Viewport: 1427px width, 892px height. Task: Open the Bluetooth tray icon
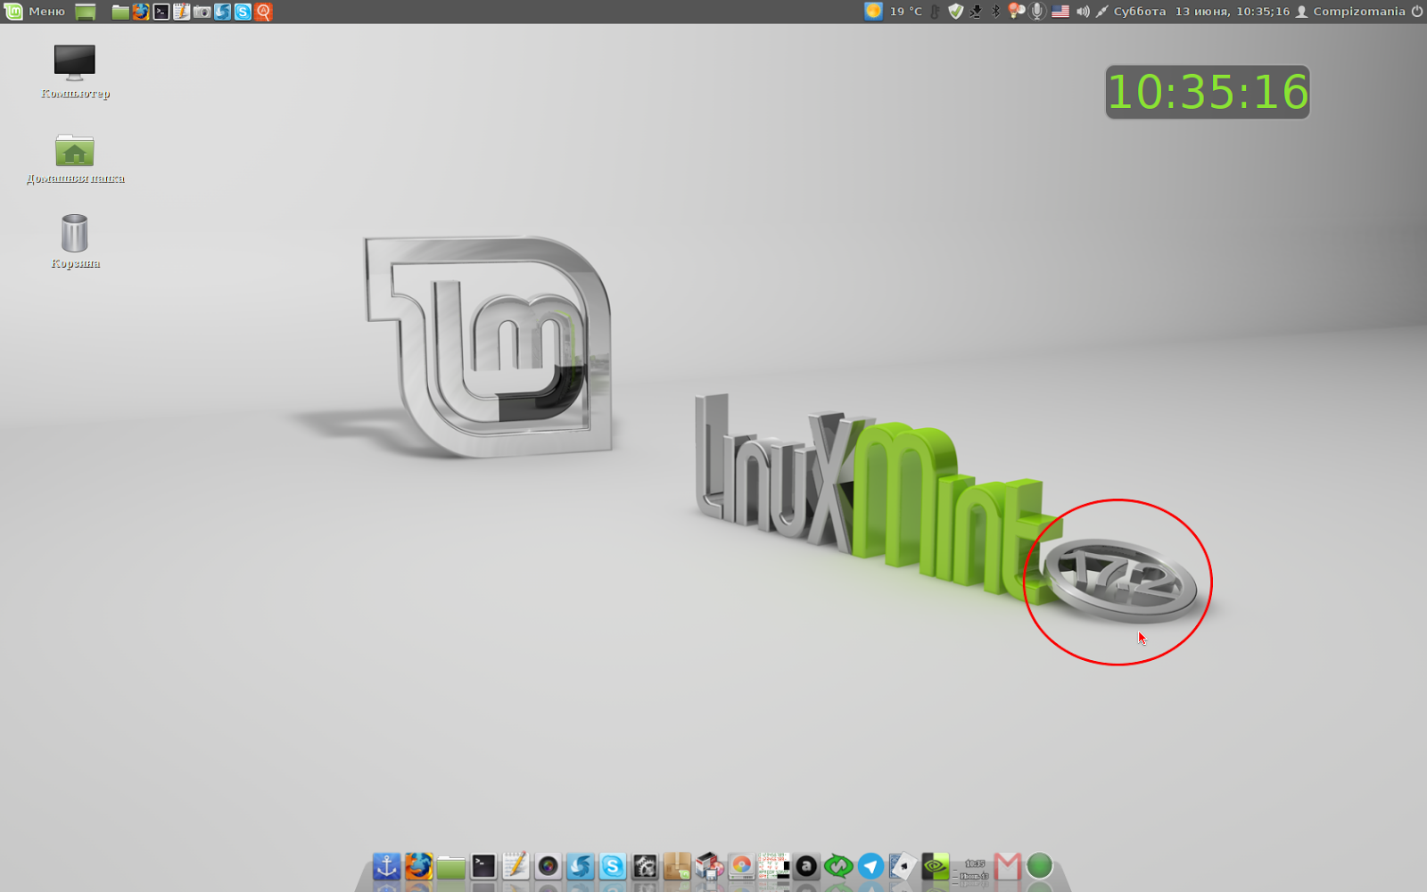click(x=996, y=12)
